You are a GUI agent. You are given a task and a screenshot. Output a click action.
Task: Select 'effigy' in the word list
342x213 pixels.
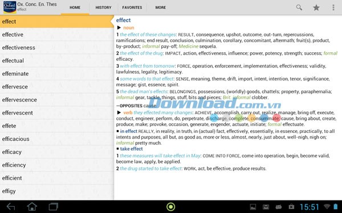pos(56,191)
